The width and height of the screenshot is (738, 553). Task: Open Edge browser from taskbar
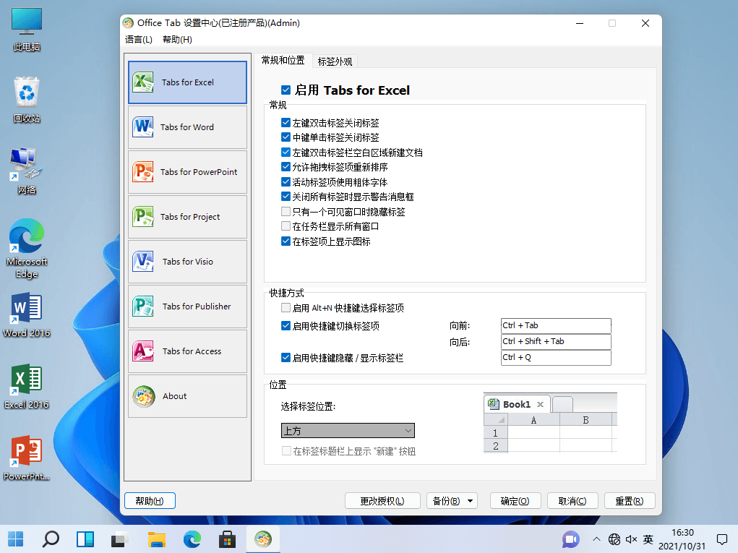point(192,539)
